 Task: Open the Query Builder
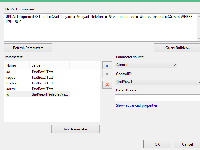(x=177, y=48)
